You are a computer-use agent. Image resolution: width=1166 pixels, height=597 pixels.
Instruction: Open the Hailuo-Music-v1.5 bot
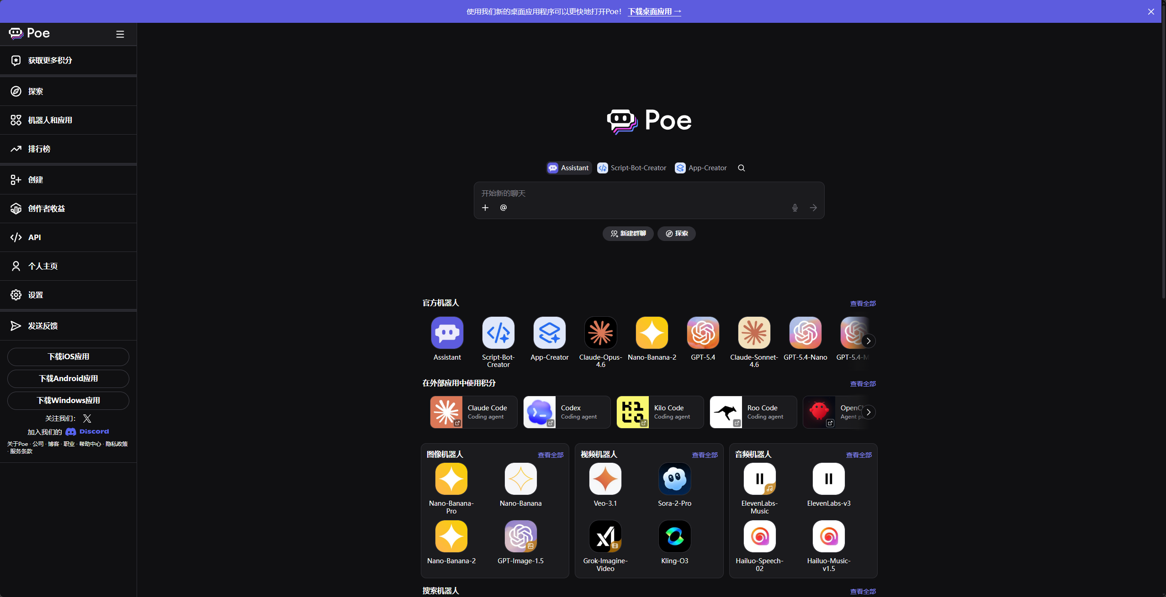click(x=829, y=536)
